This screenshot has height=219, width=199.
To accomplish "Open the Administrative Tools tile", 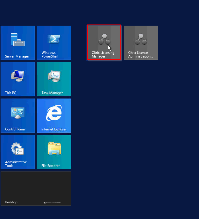I will [18, 152].
